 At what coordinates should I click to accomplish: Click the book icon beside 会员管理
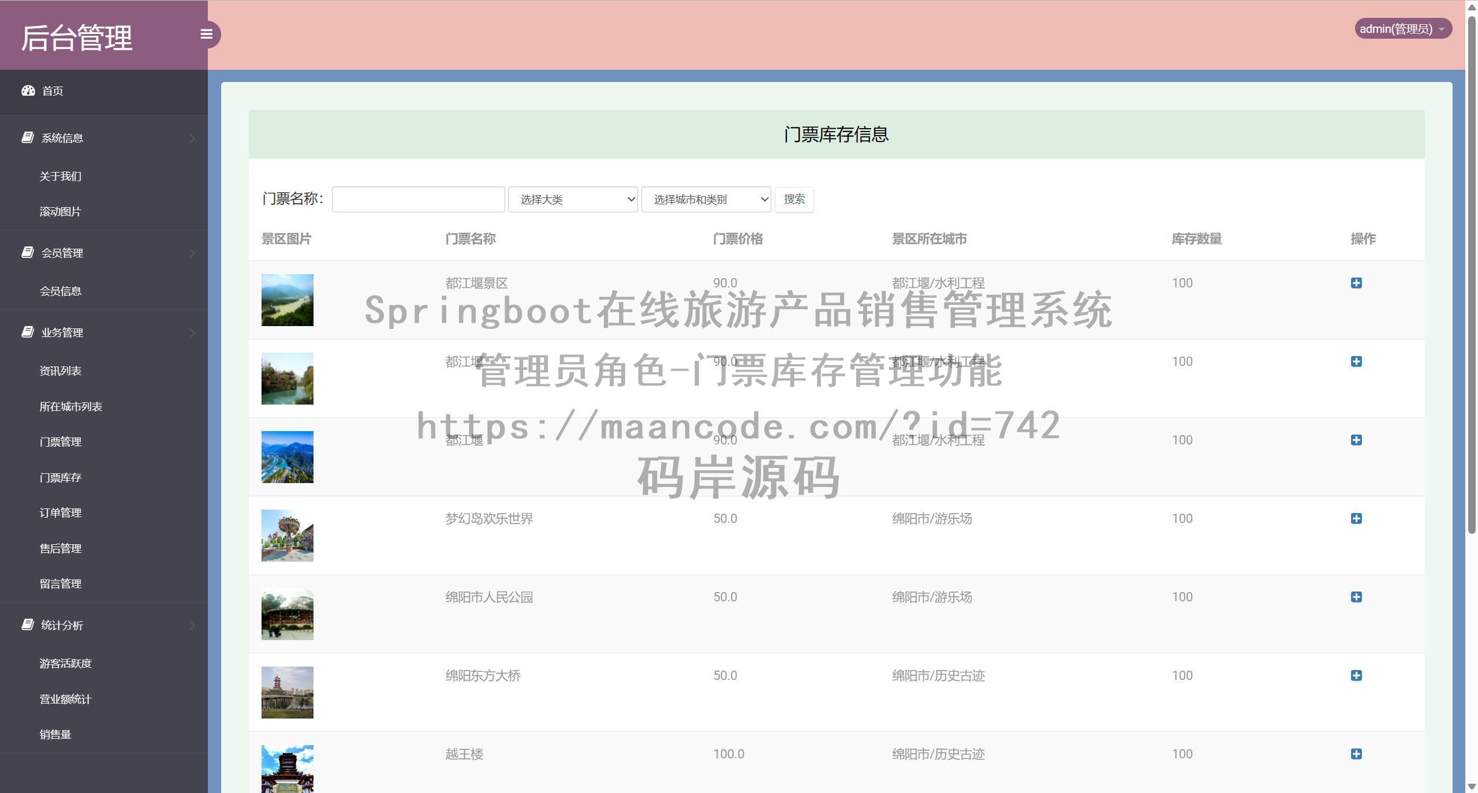click(28, 252)
